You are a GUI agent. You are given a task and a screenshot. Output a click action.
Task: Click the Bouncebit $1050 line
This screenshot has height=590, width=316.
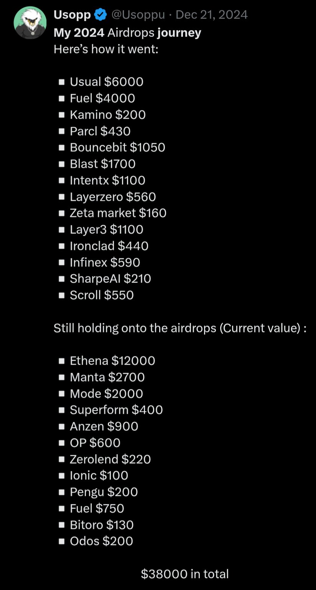[x=117, y=147]
